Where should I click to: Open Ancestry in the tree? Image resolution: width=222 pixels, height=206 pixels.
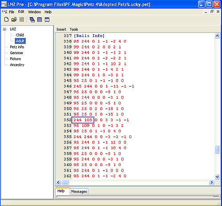17,65
